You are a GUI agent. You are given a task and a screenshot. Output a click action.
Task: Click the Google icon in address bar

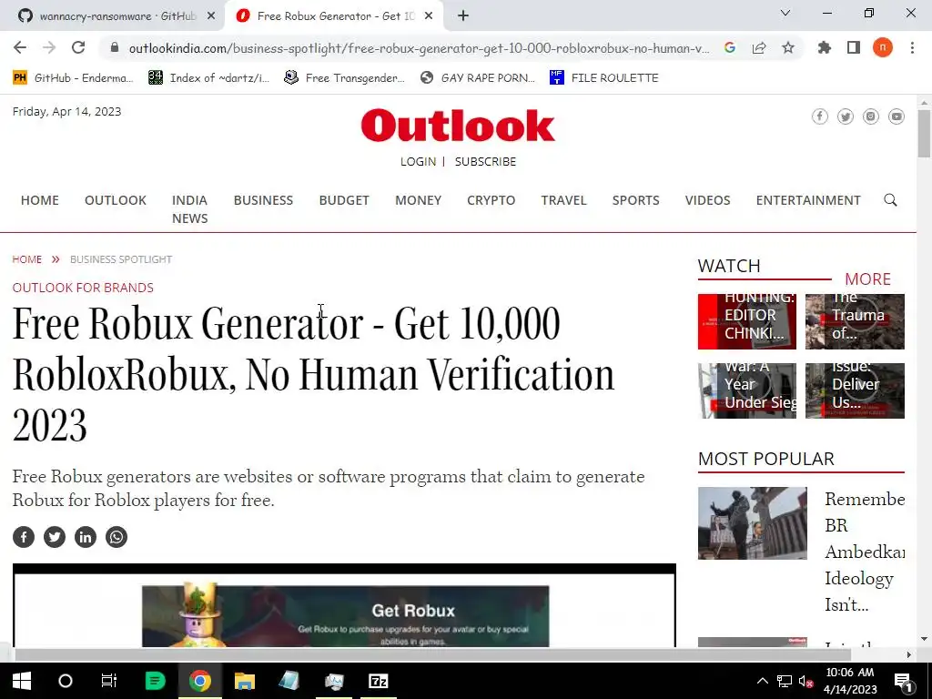[730, 48]
